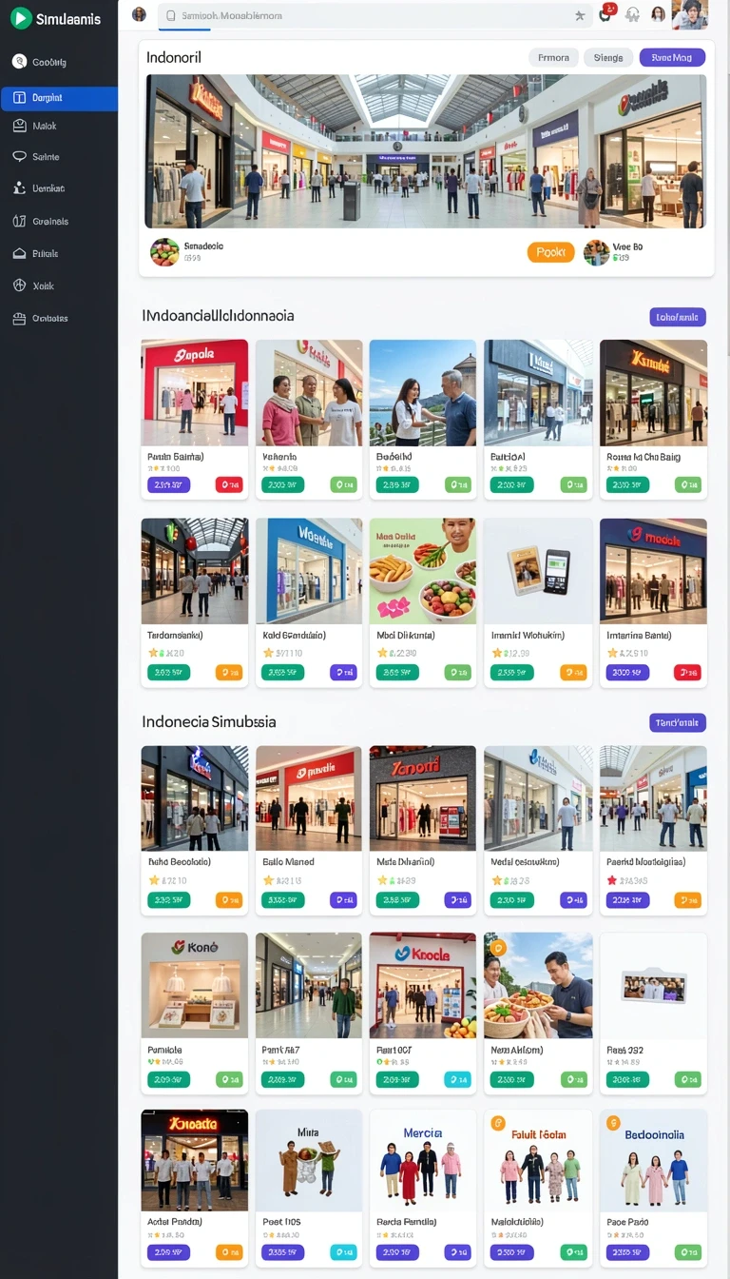Focus the top search field

pos(374,15)
